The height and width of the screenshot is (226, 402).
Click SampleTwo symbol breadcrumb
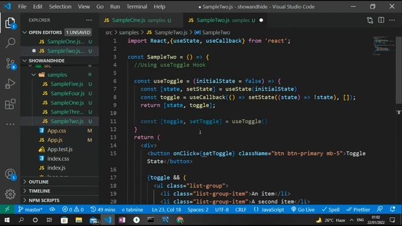point(213,33)
